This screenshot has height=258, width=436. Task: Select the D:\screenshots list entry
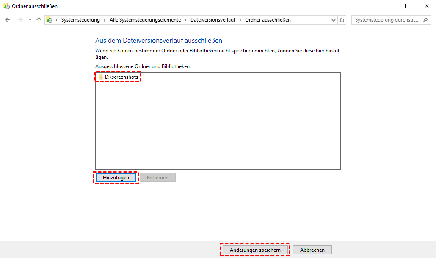coord(121,77)
